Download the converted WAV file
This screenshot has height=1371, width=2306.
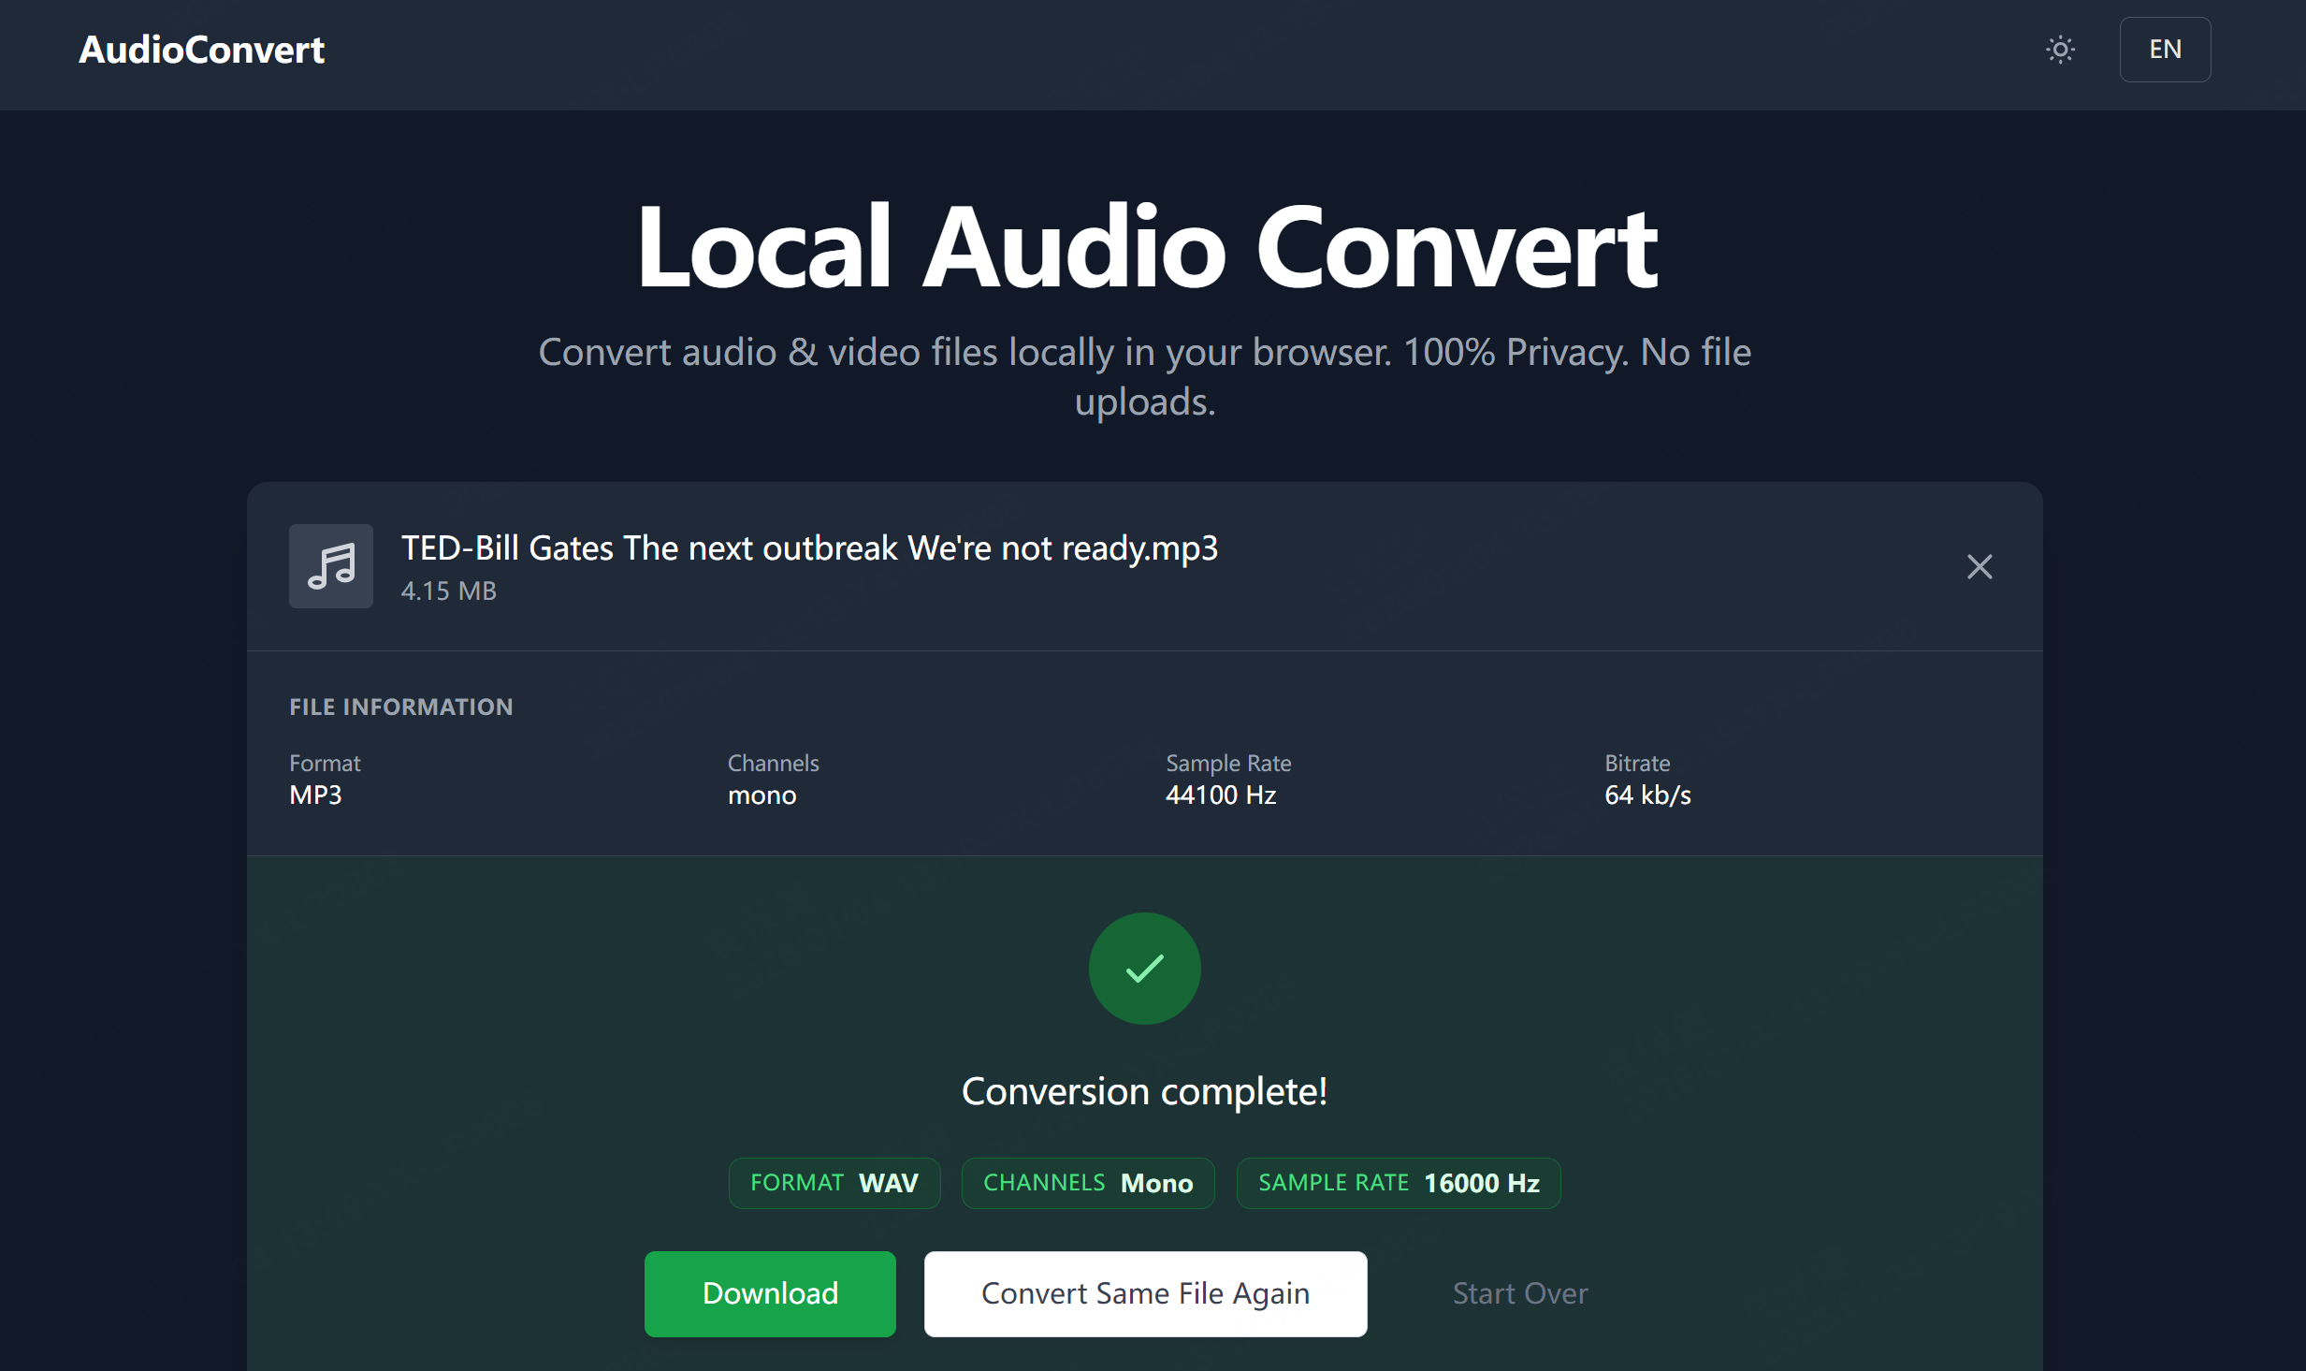769,1293
